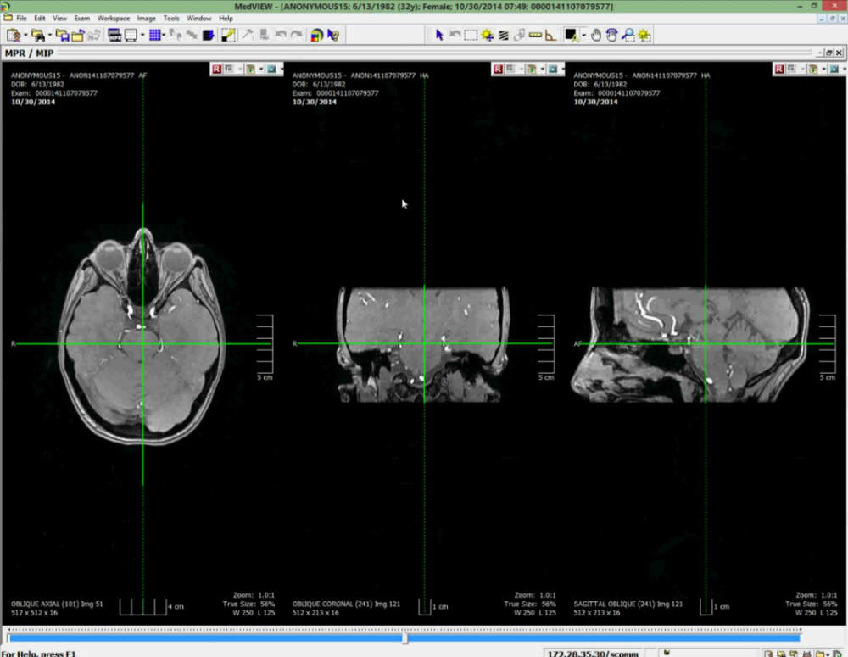The width and height of the screenshot is (848, 657).
Task: Click the invert grayscale icon
Action: (x=228, y=35)
